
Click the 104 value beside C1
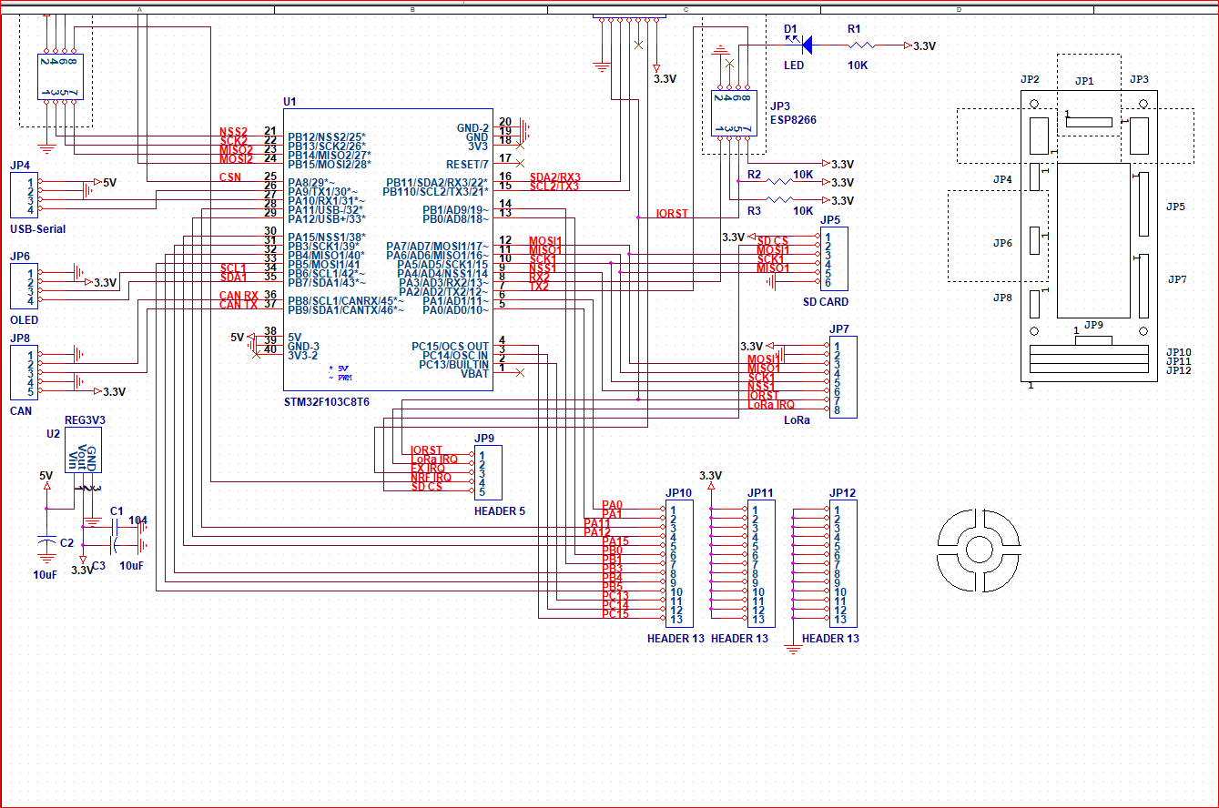(x=137, y=520)
